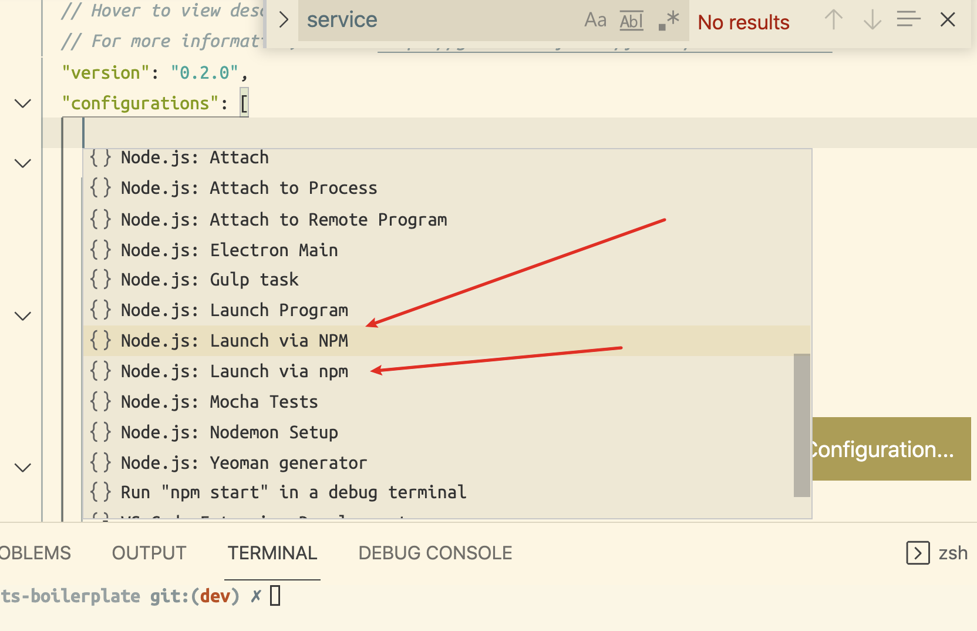Switch to the OUTPUT panel tab
Screen dimensions: 977x631
point(149,553)
